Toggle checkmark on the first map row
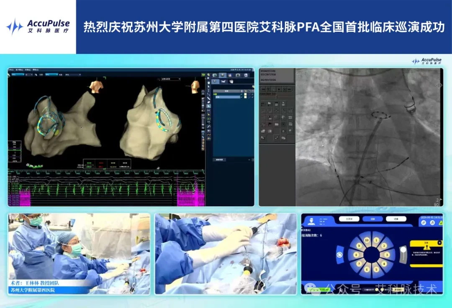Image resolution: width=452 pixels, height=308 pixels. (x=241, y=94)
